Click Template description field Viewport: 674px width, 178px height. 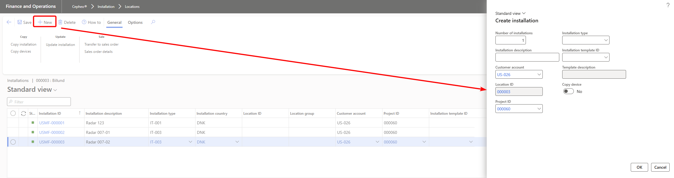tap(594, 74)
